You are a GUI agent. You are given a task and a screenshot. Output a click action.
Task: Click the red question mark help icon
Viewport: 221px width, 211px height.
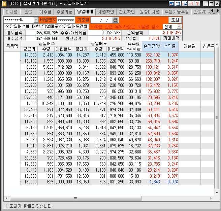(197, 4)
